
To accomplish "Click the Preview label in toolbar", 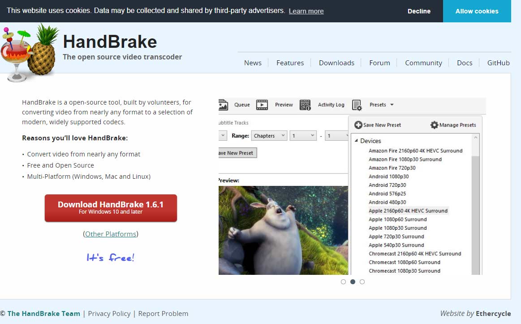I will click(x=284, y=105).
